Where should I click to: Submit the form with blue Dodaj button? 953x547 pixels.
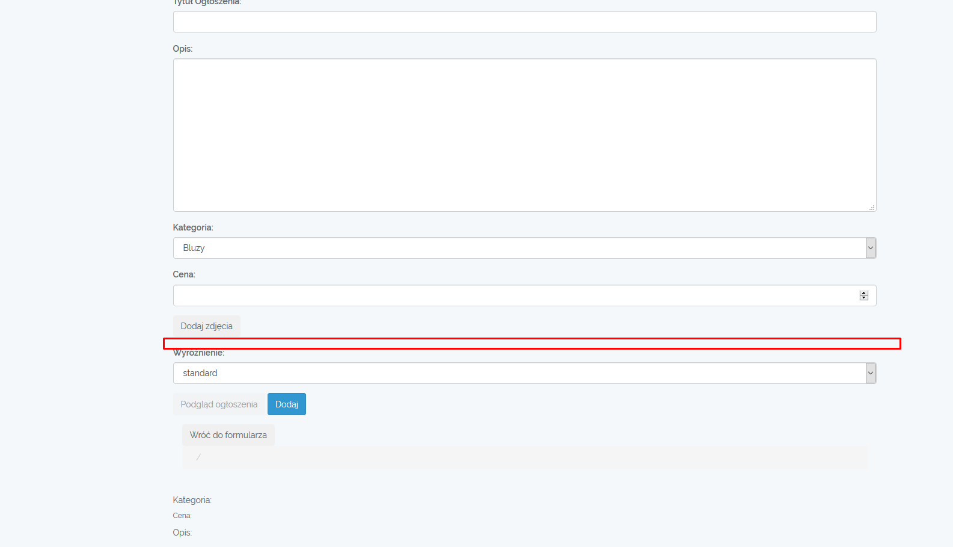click(287, 404)
